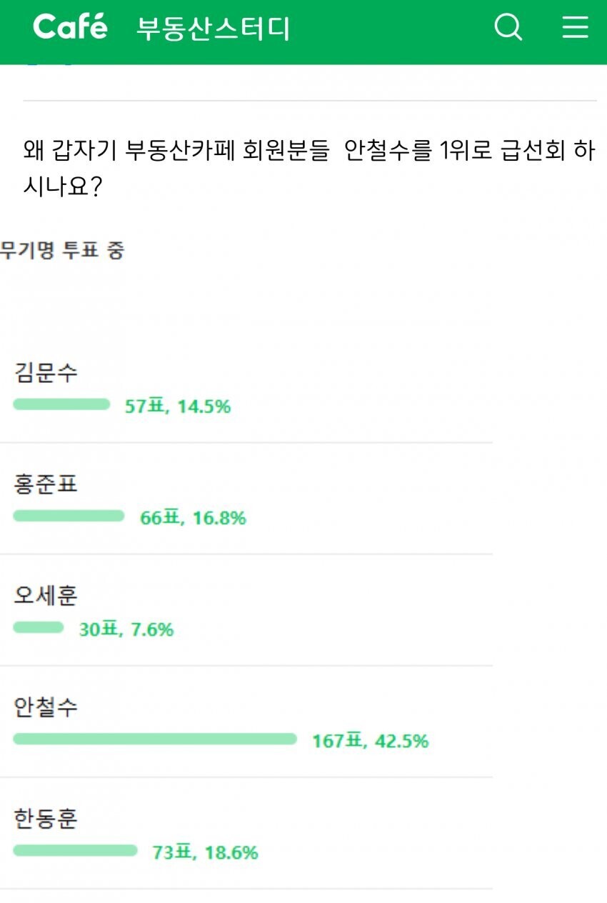Open the 부동산스터디 cafe title
Screen dimensions: 607x903
[213, 29]
